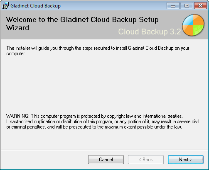Image resolution: width=209 pixels, height=170 pixels.
Task: Close the setup wizard with the red X
Action: [x=200, y=6]
